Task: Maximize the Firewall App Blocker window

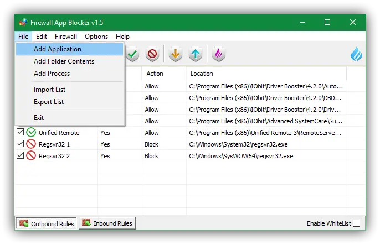Action: click(x=327, y=23)
